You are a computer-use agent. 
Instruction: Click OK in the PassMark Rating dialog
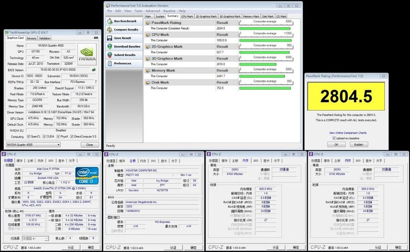point(336,144)
